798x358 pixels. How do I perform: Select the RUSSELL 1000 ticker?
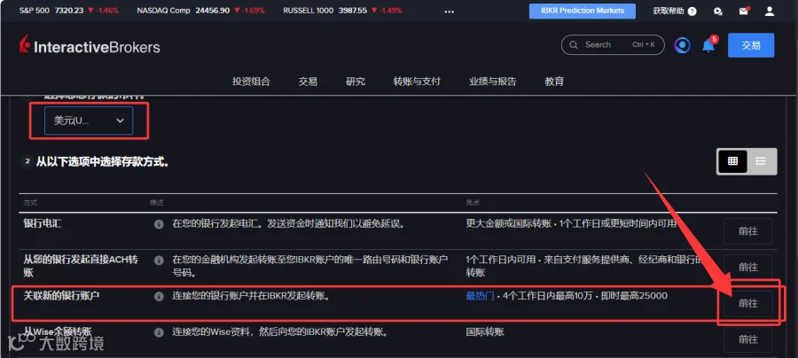(342, 10)
